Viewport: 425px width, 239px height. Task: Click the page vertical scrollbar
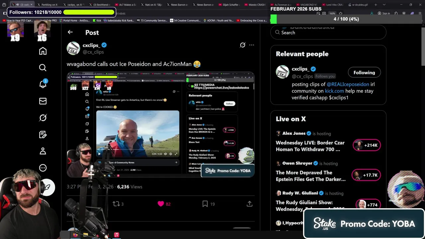coord(423,46)
